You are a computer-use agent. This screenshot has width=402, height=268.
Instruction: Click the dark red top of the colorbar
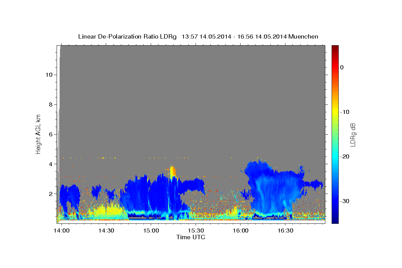pos(335,48)
